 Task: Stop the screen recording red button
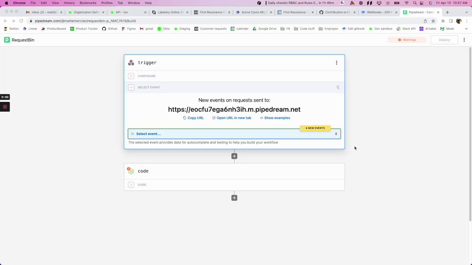tap(5, 107)
